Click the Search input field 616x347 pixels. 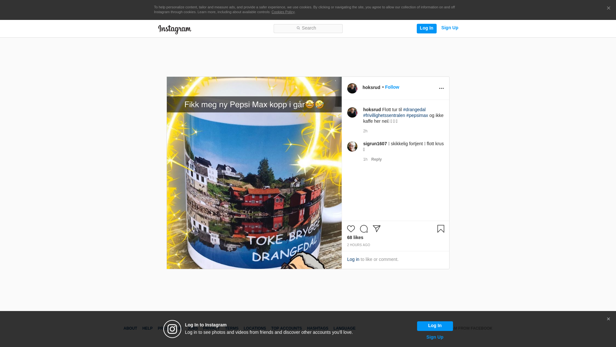pyautogui.click(x=308, y=28)
